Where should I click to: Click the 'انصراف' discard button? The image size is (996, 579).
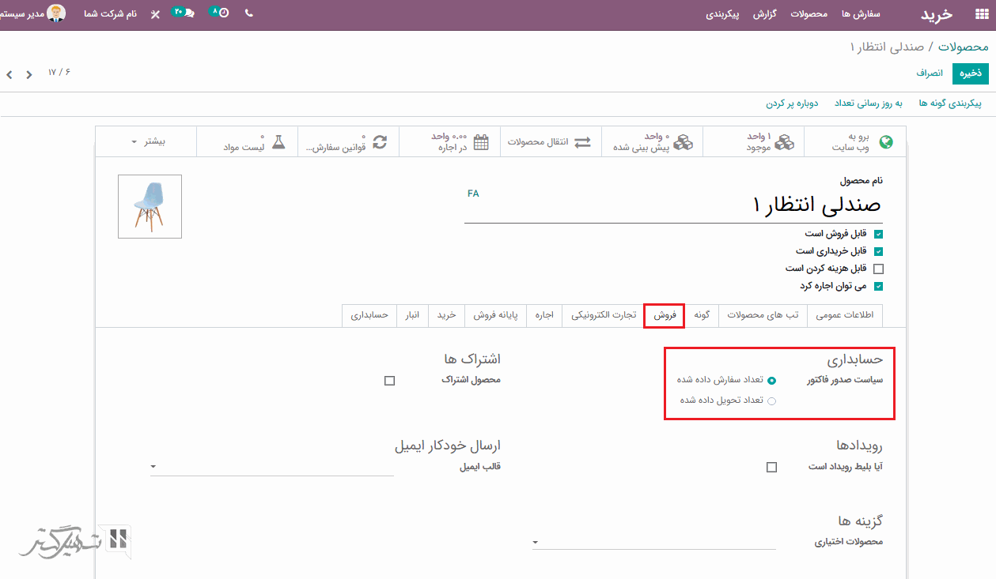click(930, 73)
